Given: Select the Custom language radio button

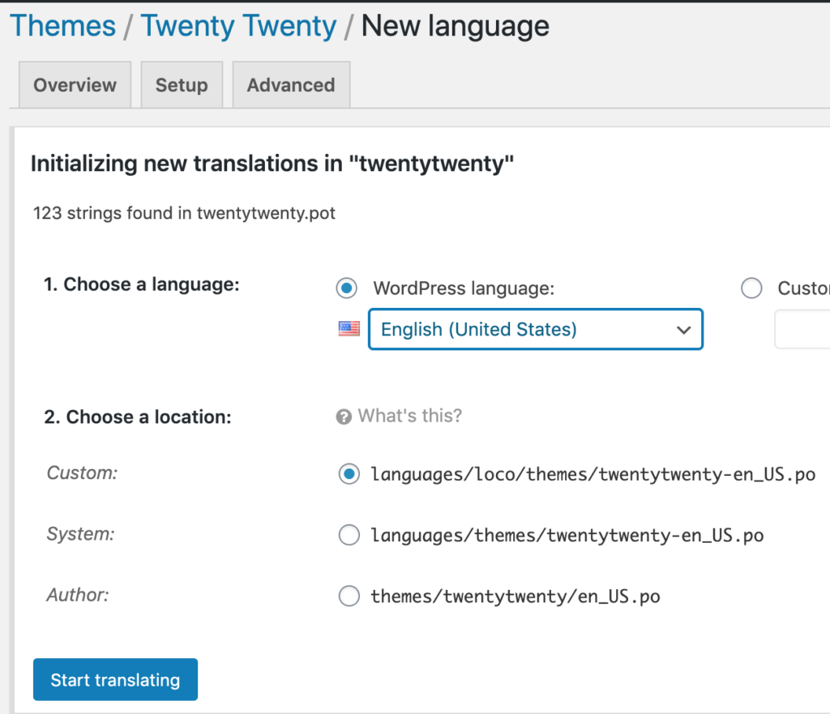Looking at the screenshot, I should [x=751, y=288].
